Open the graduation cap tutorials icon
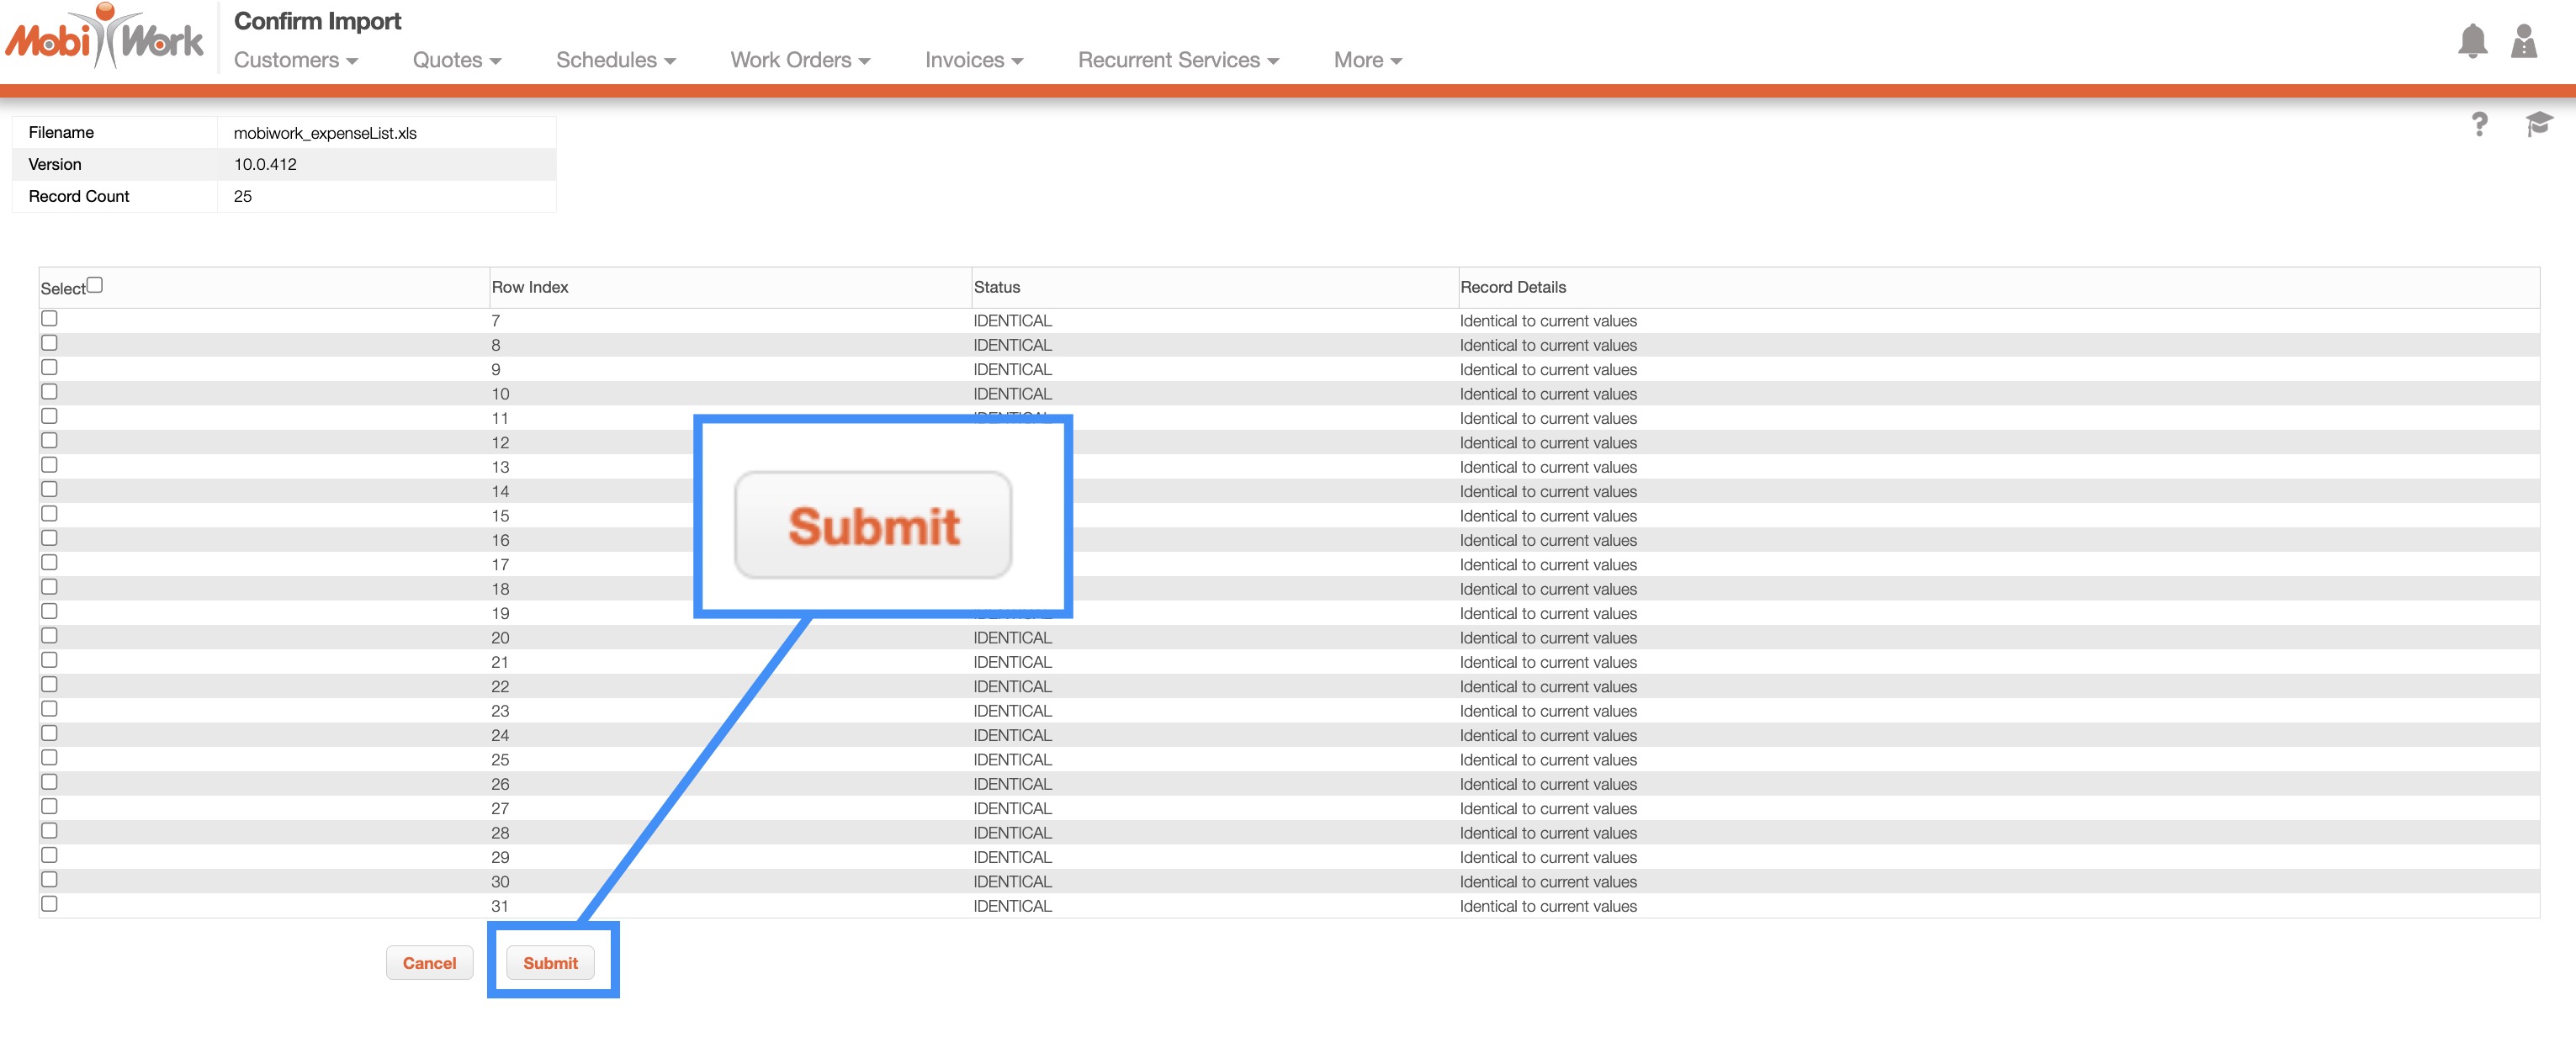Screen dimensions: 2576x1048 click(2538, 124)
